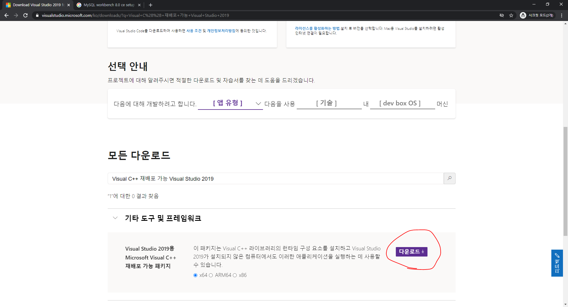
Task: Switch to the MySQL workbench 8.0 ce setup tab
Action: pos(109,5)
